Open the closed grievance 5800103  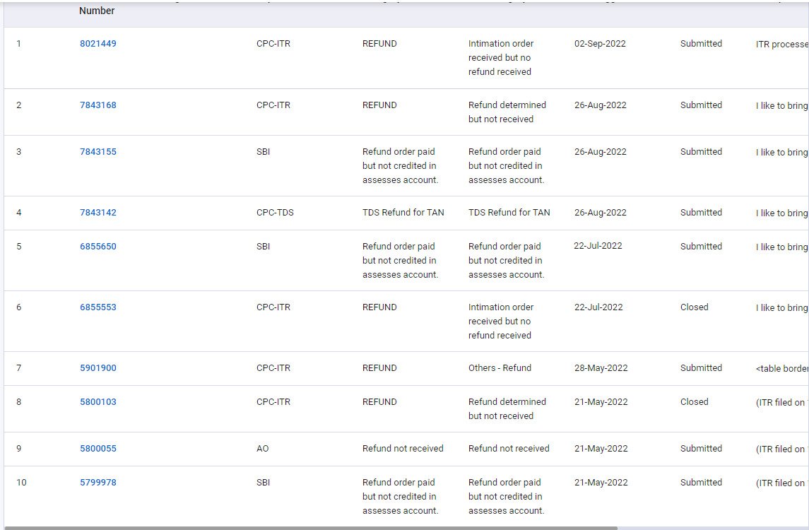[x=97, y=401]
